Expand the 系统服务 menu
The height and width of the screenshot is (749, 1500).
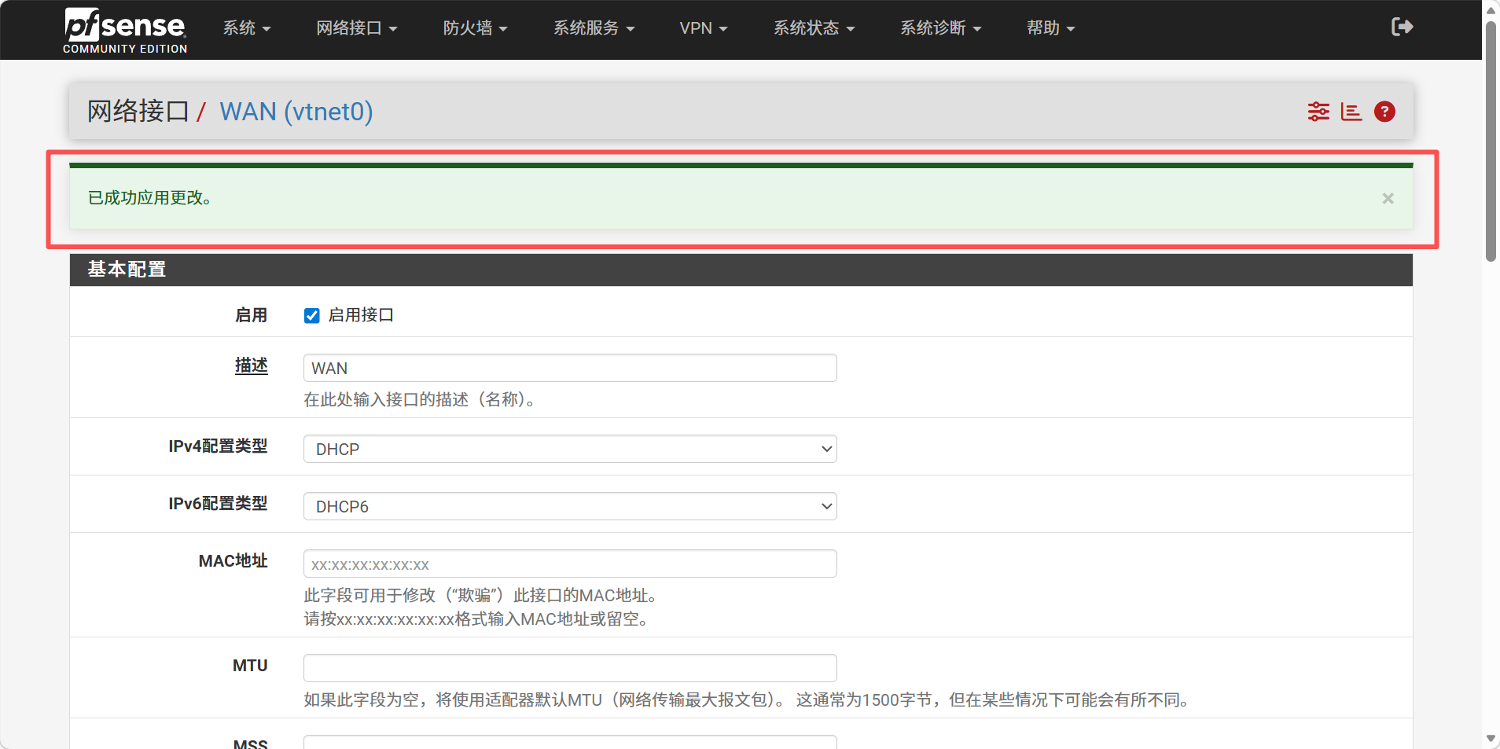click(594, 28)
